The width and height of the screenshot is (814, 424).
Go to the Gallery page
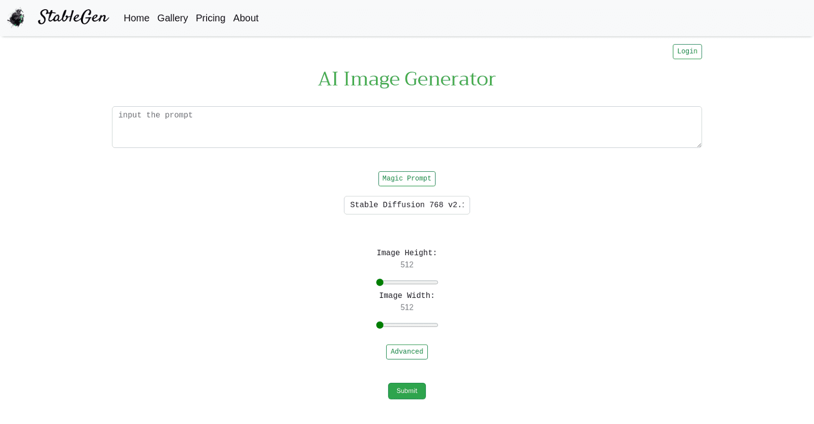(x=172, y=18)
